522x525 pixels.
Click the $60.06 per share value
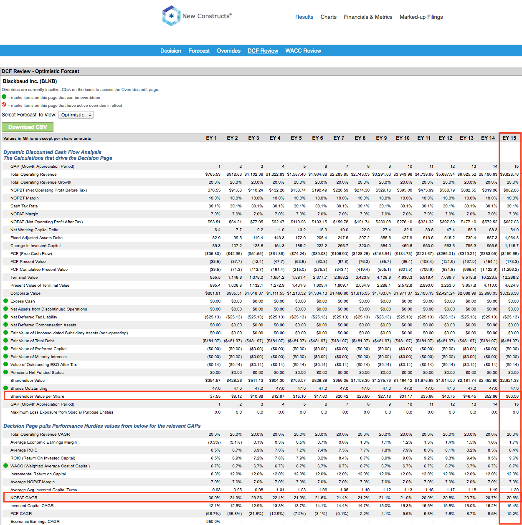coord(512,396)
